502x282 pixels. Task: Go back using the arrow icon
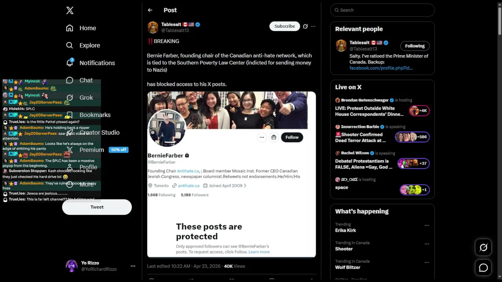click(150, 10)
